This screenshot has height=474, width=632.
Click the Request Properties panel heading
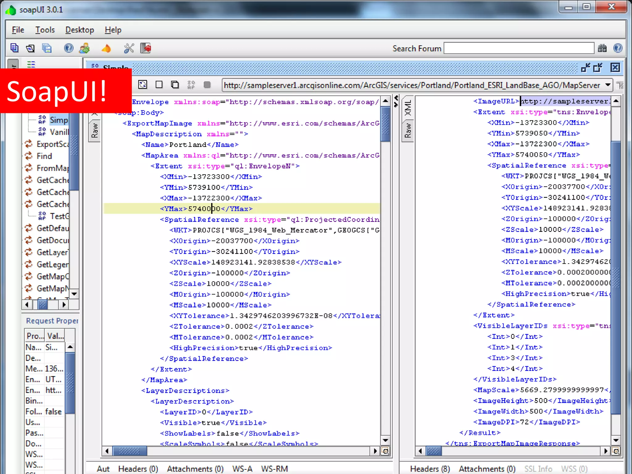(52, 321)
